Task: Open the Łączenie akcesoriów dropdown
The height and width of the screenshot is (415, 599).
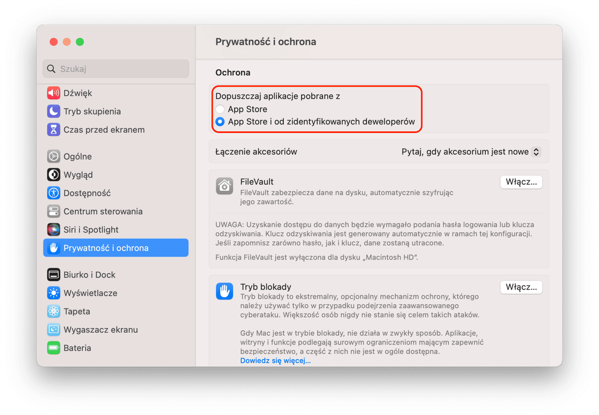Action: click(x=471, y=152)
